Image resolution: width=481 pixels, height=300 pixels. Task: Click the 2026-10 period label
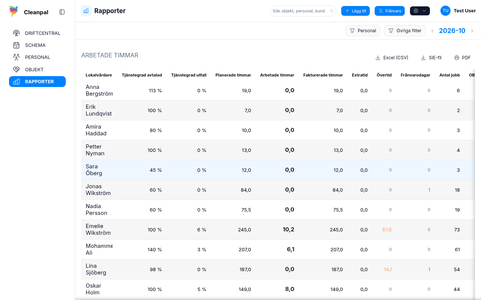point(452,31)
